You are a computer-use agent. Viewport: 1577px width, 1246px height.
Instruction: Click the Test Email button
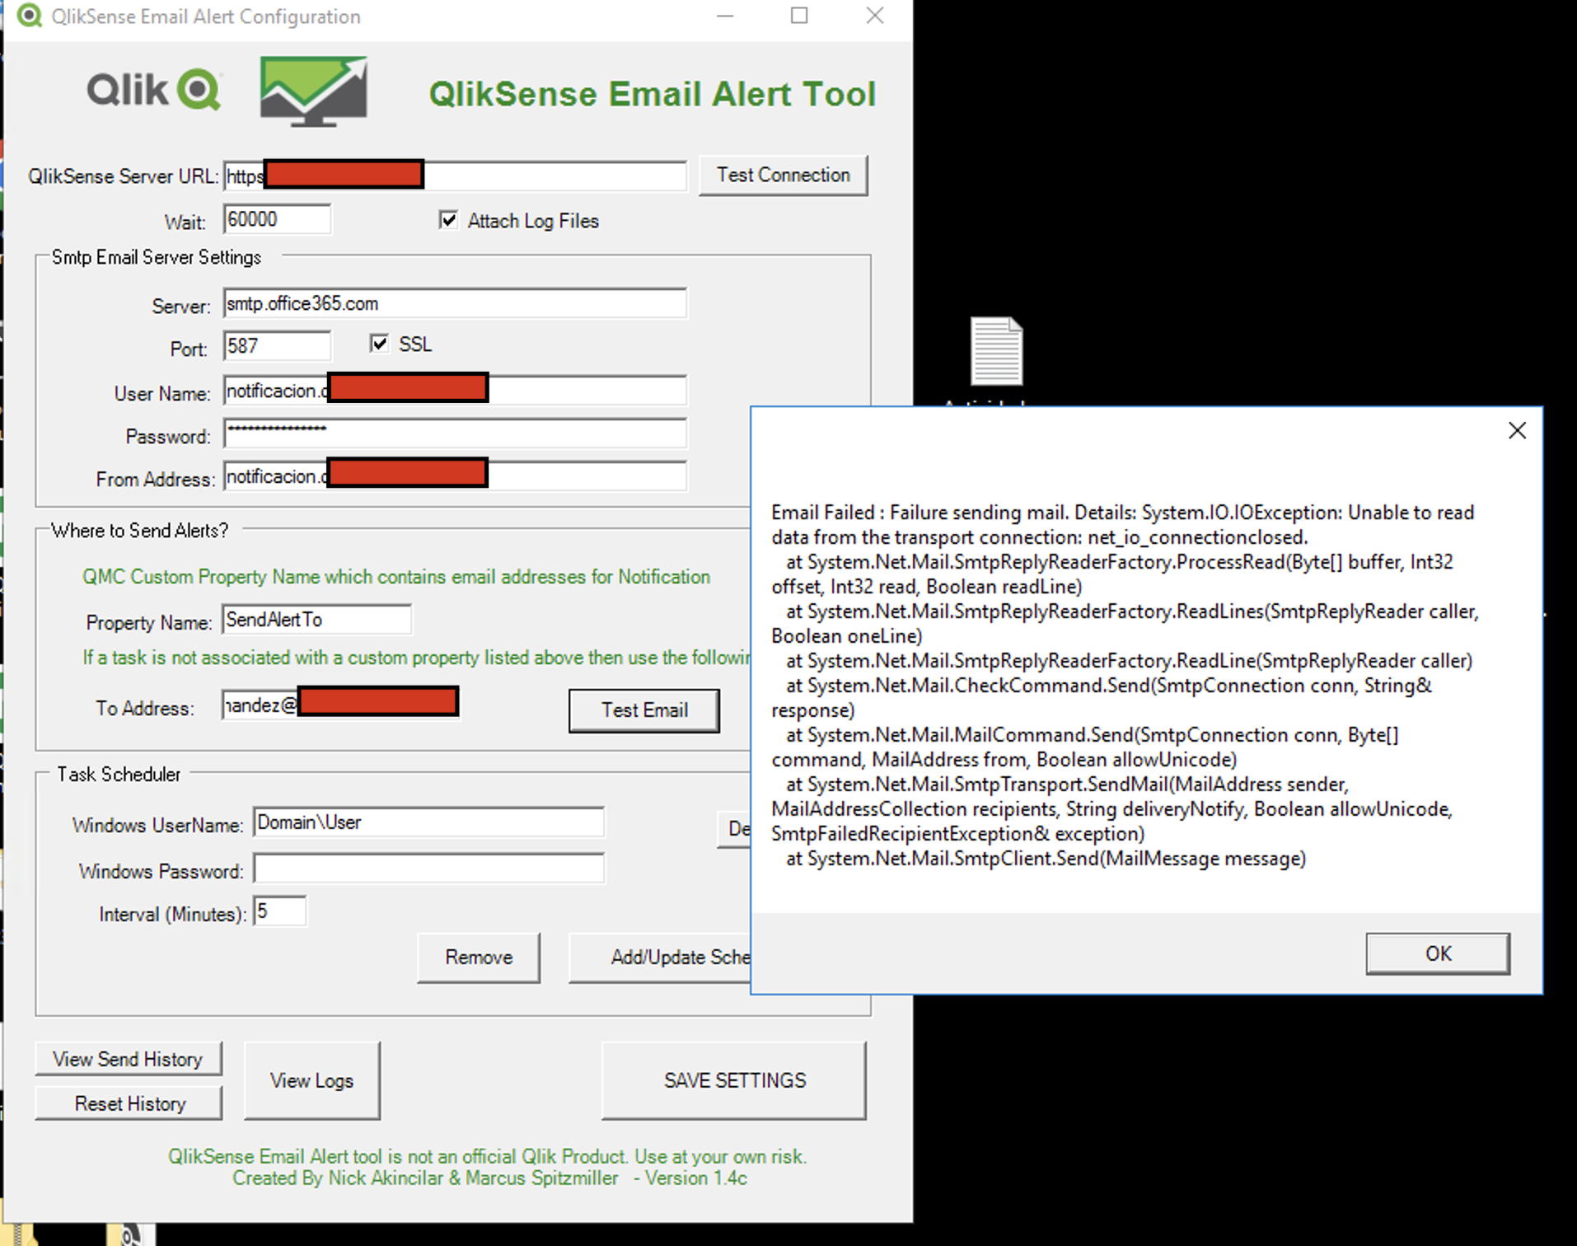click(644, 710)
